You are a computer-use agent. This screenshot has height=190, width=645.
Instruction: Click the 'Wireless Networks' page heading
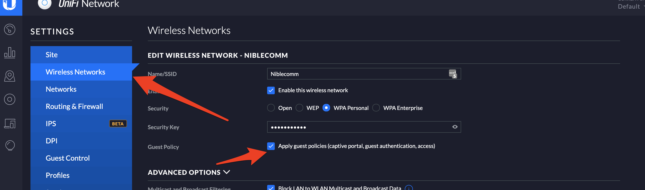(189, 30)
